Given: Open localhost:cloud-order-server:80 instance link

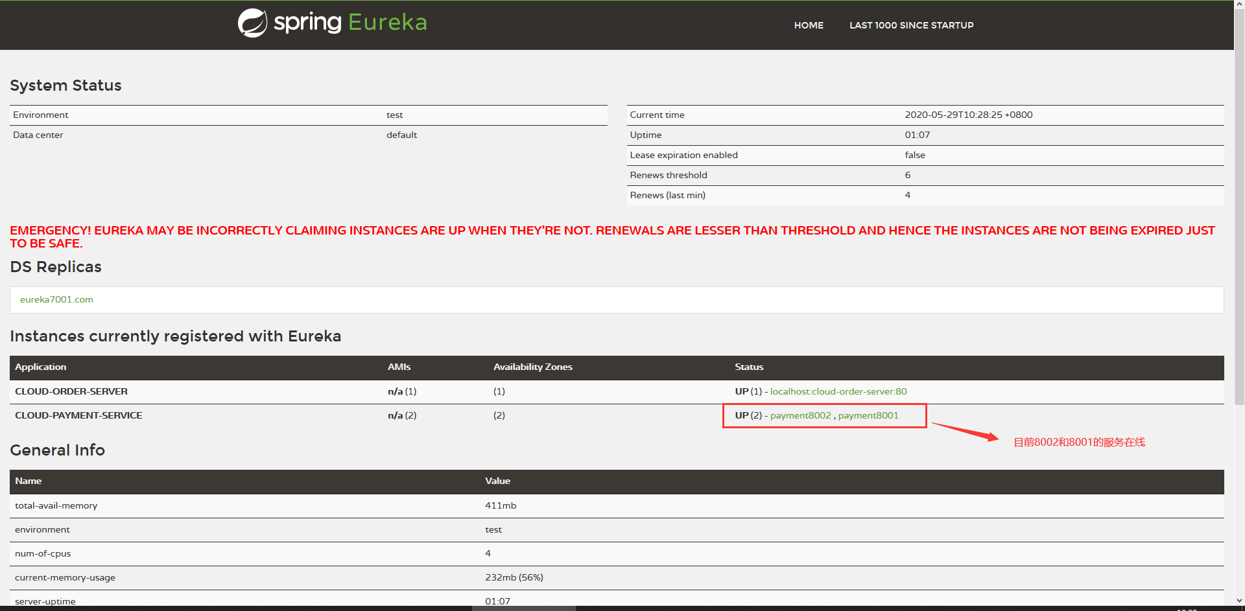Looking at the screenshot, I should click(838, 391).
